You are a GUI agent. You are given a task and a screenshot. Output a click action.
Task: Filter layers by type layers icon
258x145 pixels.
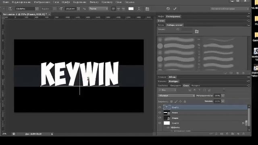(200, 90)
